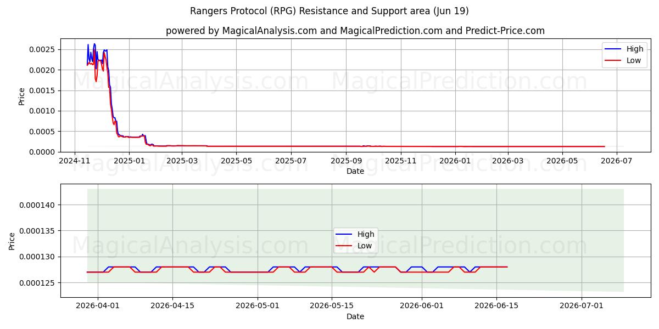Click the 2026-05-15 date tick label
The image size is (659, 329).
[332, 306]
